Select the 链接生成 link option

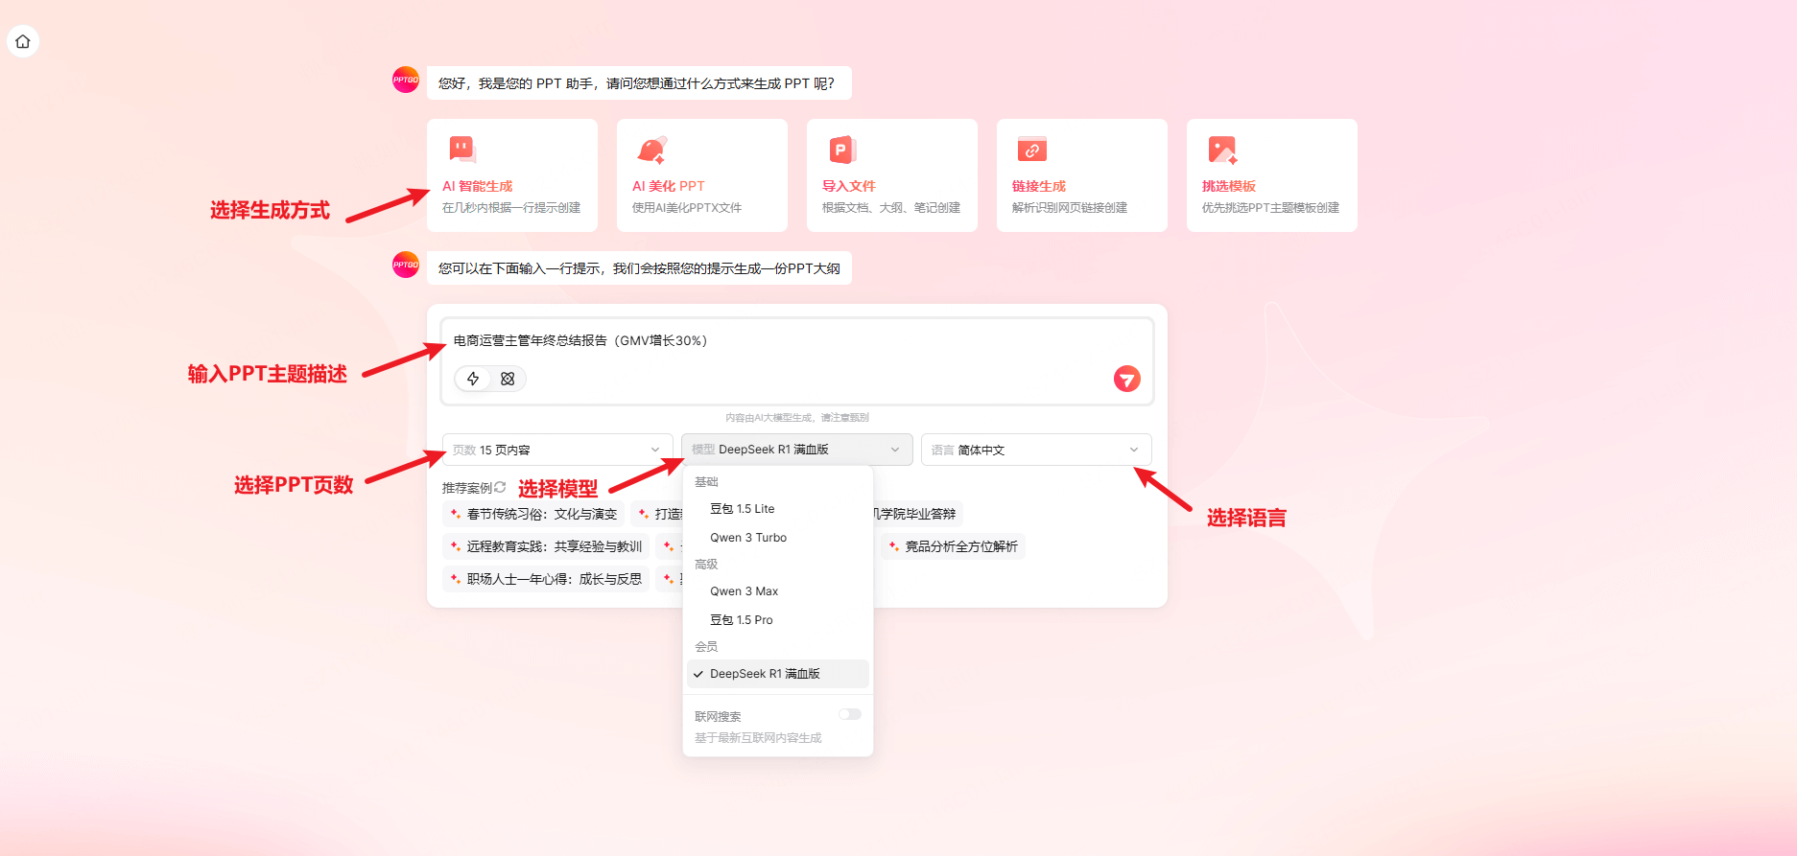click(1082, 175)
